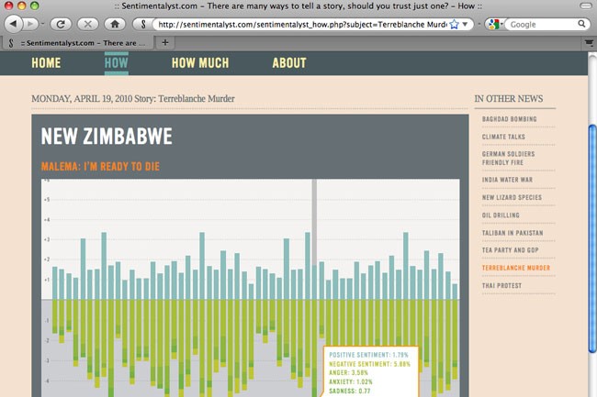The width and height of the screenshot is (597, 397).
Task: Click the Monday, April 19, 2010 story date
Action: pyautogui.click(x=82, y=99)
